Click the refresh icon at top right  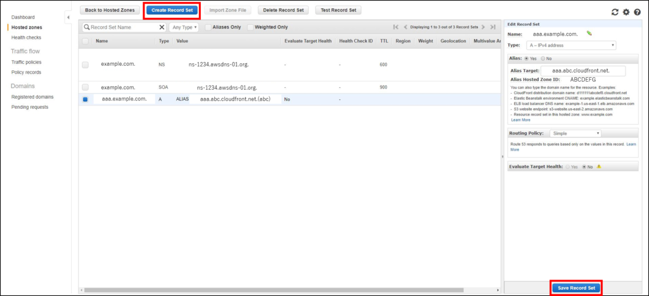[x=615, y=13]
